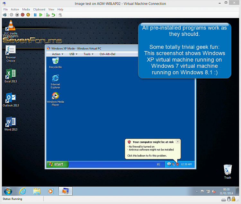Click Status: Running text in status bar
The width and height of the screenshot is (241, 204).
click(12, 199)
